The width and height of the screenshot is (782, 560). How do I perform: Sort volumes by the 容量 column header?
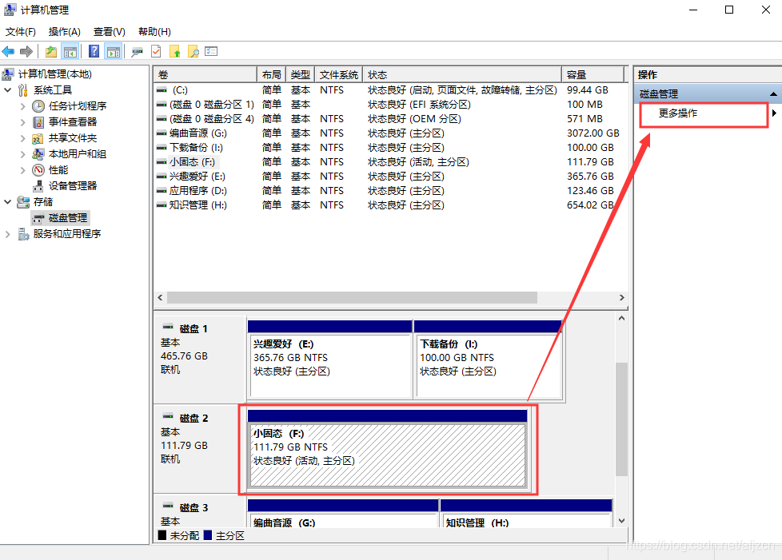coord(593,74)
